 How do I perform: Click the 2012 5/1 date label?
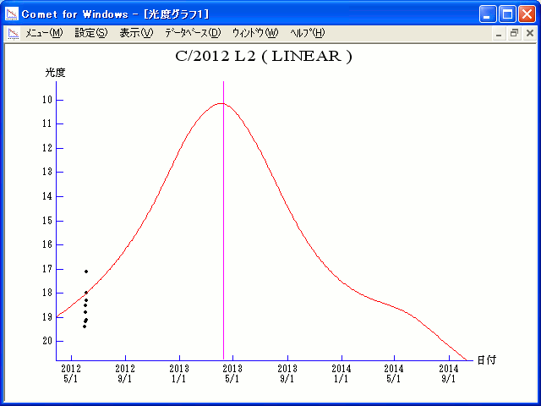71,374
